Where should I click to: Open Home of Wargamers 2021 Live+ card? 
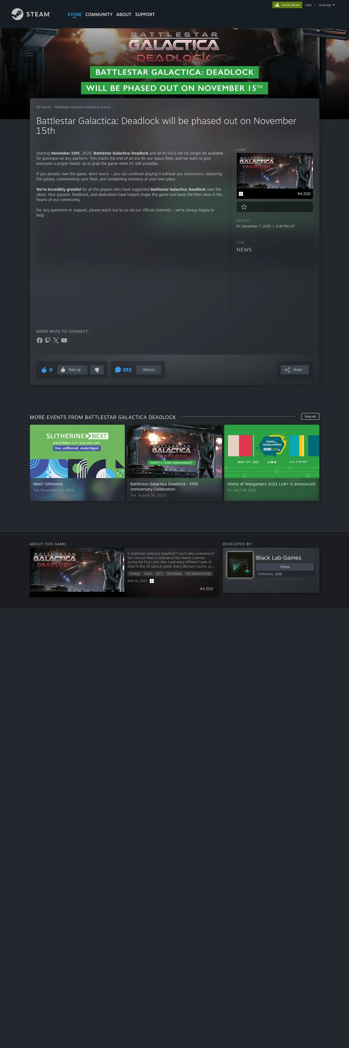272,463
